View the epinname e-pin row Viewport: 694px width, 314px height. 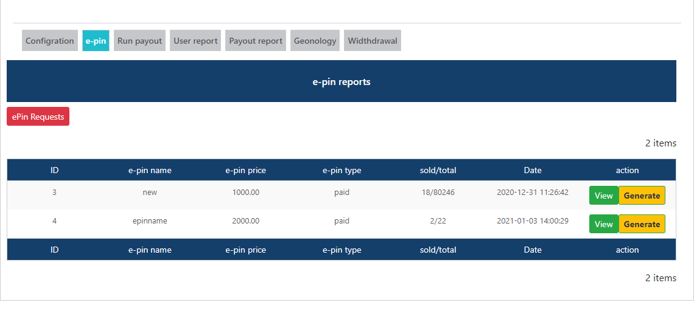tap(603, 224)
